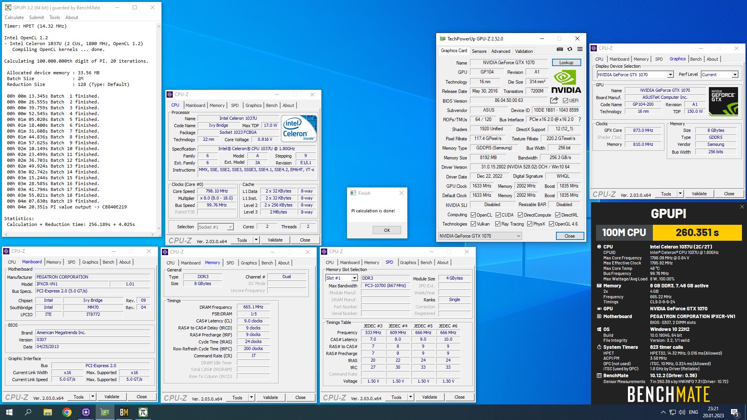Click Core Speed 798.10 MHz value
The height and width of the screenshot is (420, 747).
(217, 191)
